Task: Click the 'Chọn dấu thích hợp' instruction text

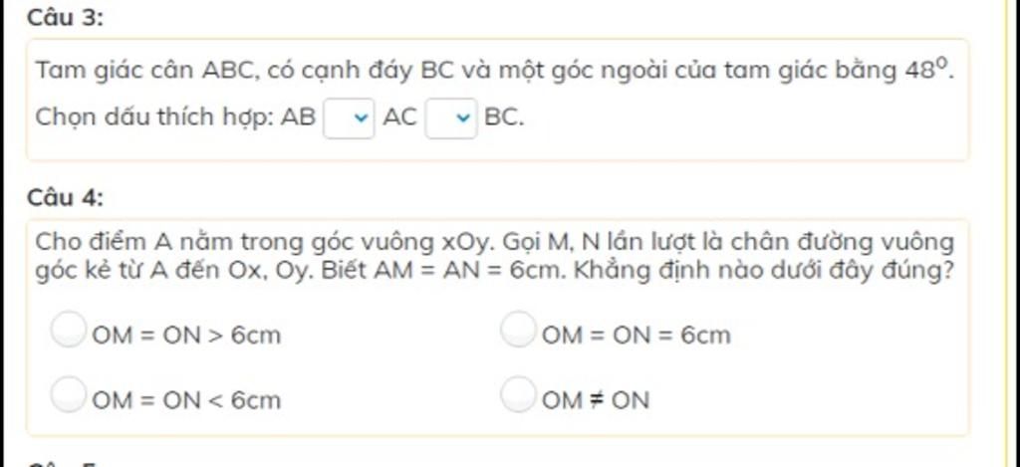Action: tap(154, 117)
